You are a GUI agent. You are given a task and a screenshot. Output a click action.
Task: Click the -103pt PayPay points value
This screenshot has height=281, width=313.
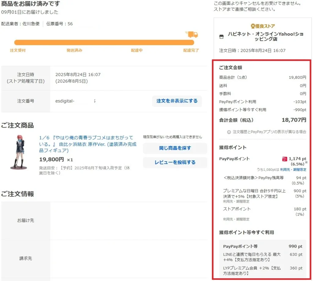point(300,102)
